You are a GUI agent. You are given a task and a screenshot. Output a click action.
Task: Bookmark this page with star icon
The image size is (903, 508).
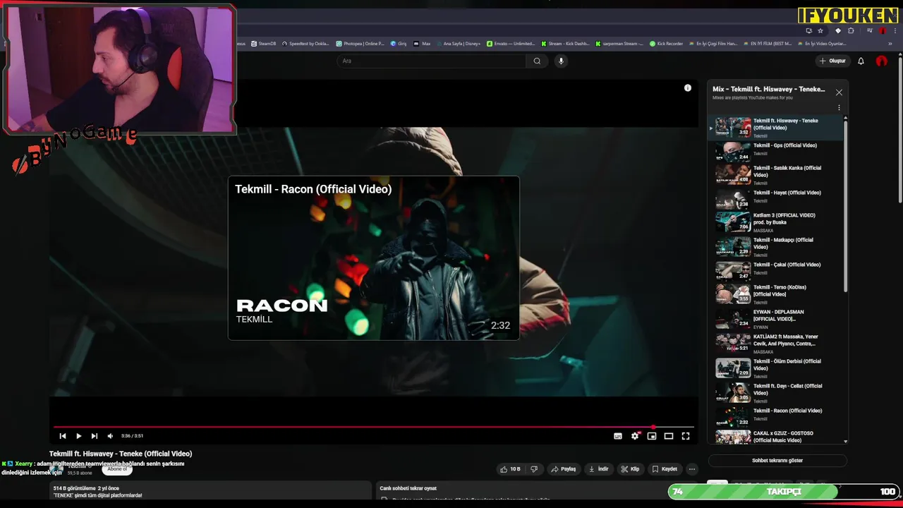pos(819,31)
